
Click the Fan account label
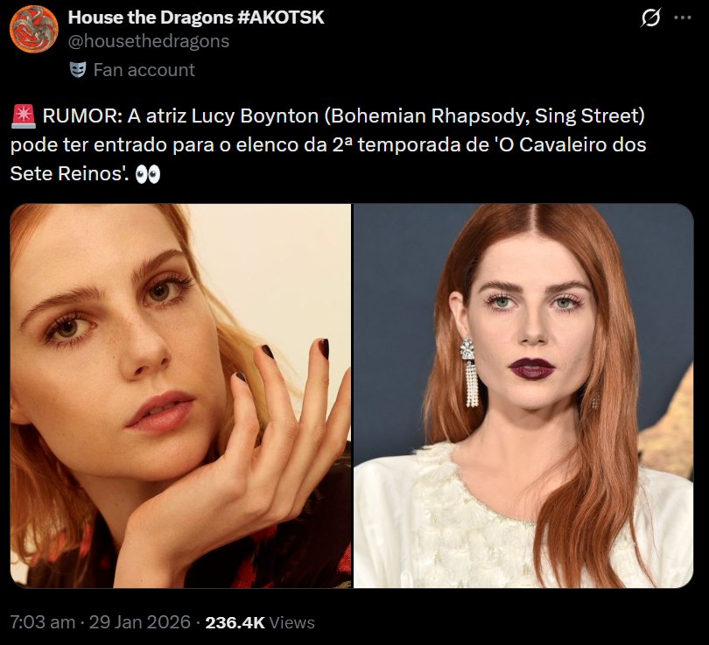(144, 70)
